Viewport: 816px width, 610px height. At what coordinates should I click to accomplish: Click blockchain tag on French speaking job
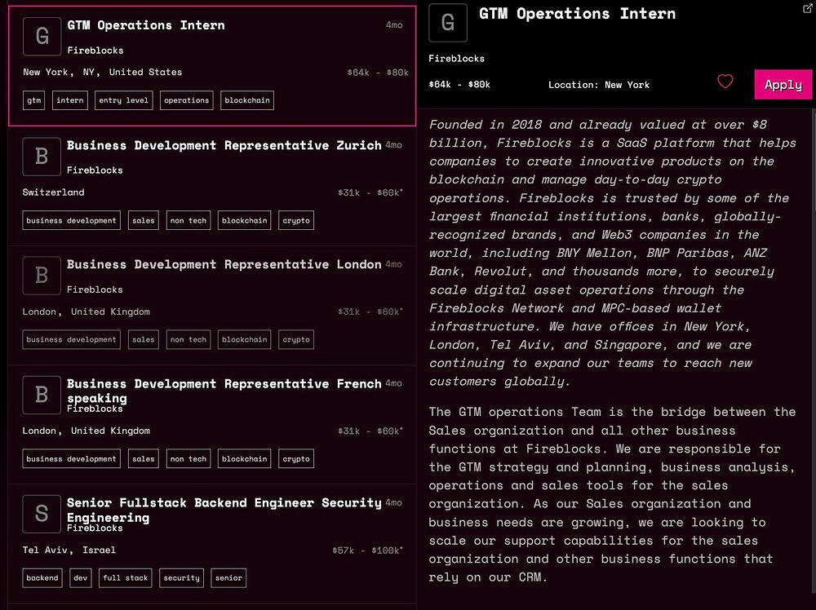click(245, 458)
